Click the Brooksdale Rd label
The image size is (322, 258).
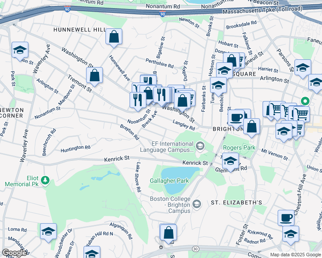tap(241, 25)
